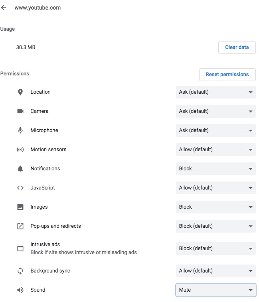Click the Notifications bell icon

pyautogui.click(x=20, y=169)
